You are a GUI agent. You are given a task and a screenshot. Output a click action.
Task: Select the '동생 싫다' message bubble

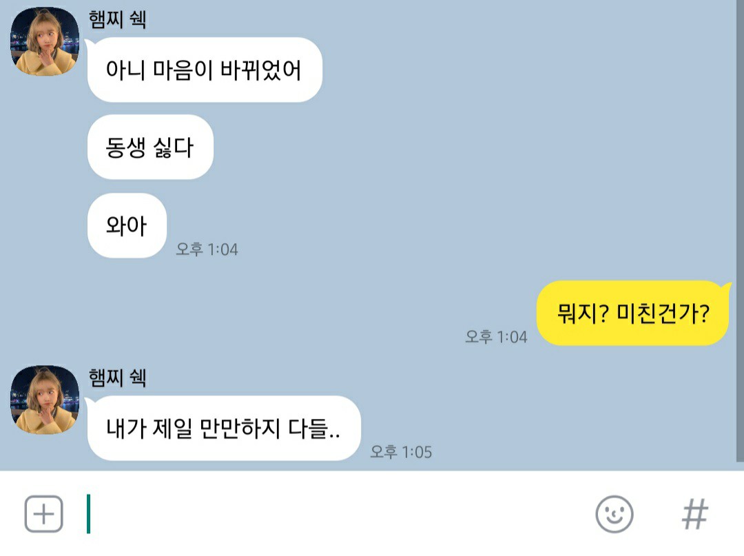pos(150,147)
